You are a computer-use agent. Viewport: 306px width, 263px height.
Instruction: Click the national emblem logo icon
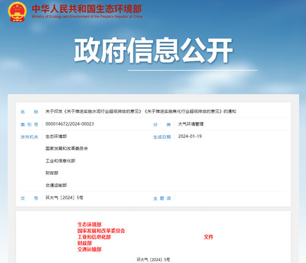(x=17, y=12)
